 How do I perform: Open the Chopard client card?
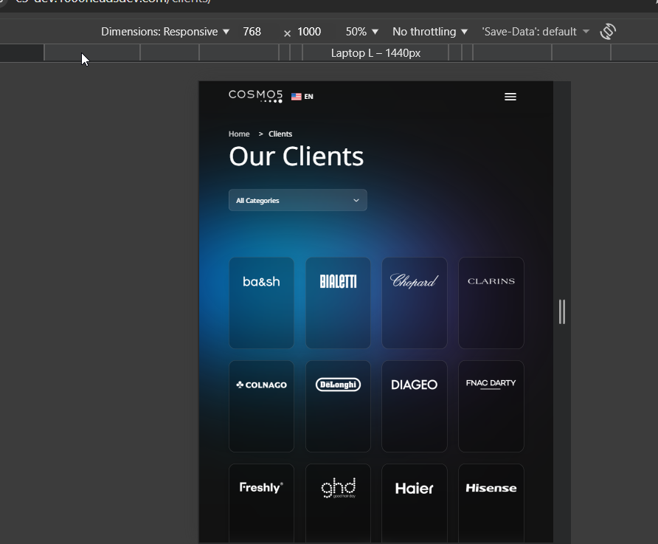(415, 303)
